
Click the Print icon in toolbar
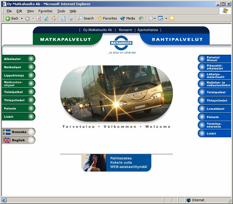click(71, 18)
